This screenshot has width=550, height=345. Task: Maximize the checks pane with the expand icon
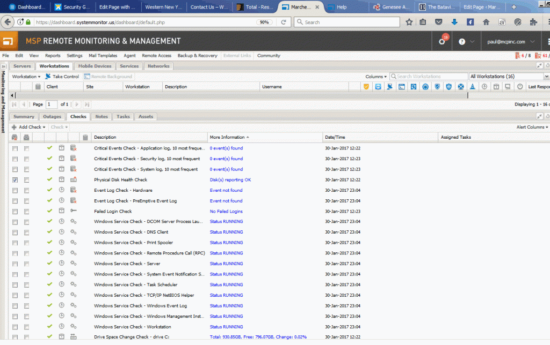point(539,116)
